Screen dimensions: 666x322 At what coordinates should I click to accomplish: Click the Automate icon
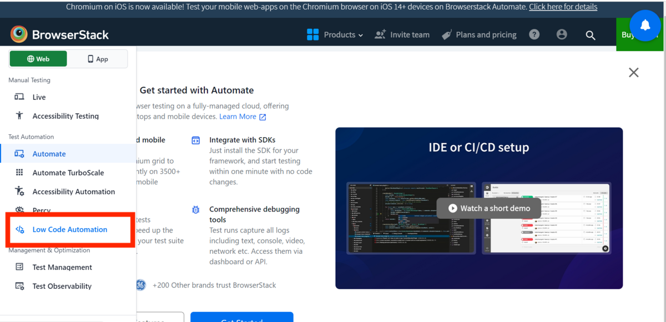[19, 154]
